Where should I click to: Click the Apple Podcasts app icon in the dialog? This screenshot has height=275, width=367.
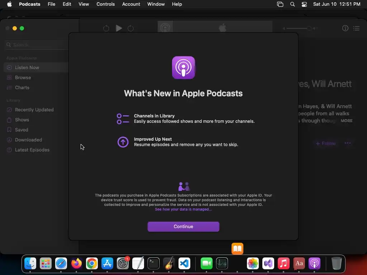(183, 68)
